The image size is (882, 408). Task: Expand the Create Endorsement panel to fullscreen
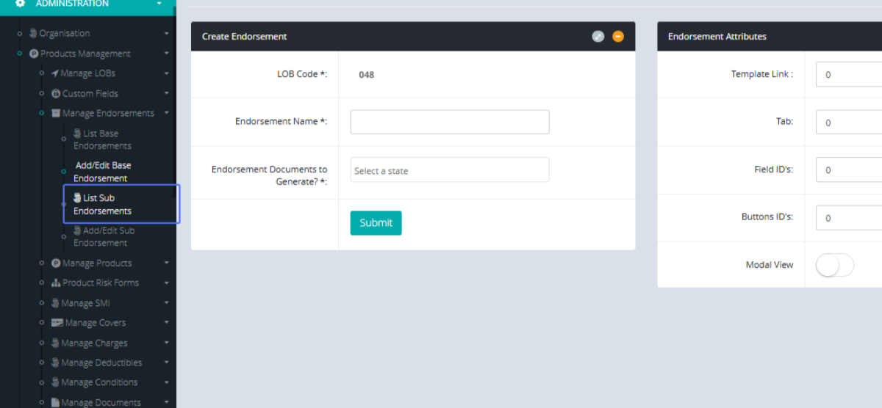pyautogui.click(x=598, y=37)
